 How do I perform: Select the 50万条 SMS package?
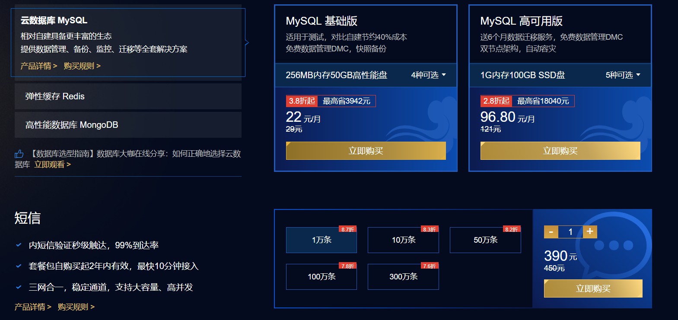[485, 240]
